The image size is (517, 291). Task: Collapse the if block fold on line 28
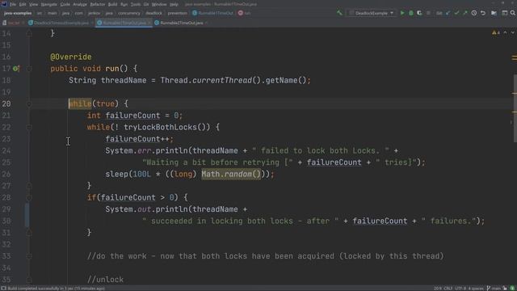pyautogui.click(x=29, y=197)
